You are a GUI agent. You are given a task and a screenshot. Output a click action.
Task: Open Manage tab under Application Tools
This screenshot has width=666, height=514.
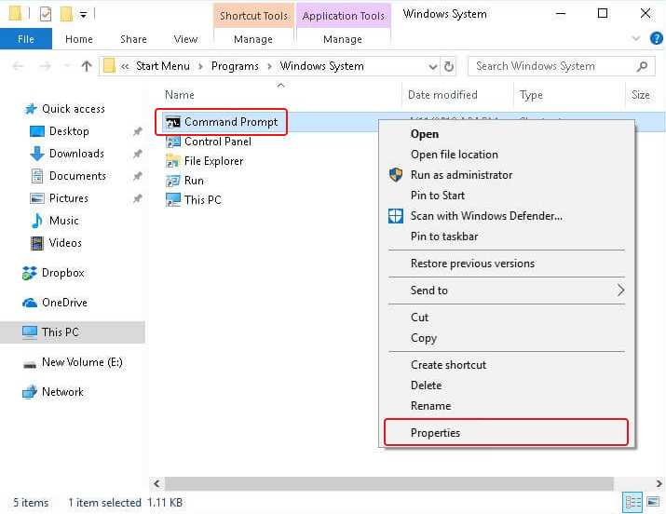click(x=343, y=39)
